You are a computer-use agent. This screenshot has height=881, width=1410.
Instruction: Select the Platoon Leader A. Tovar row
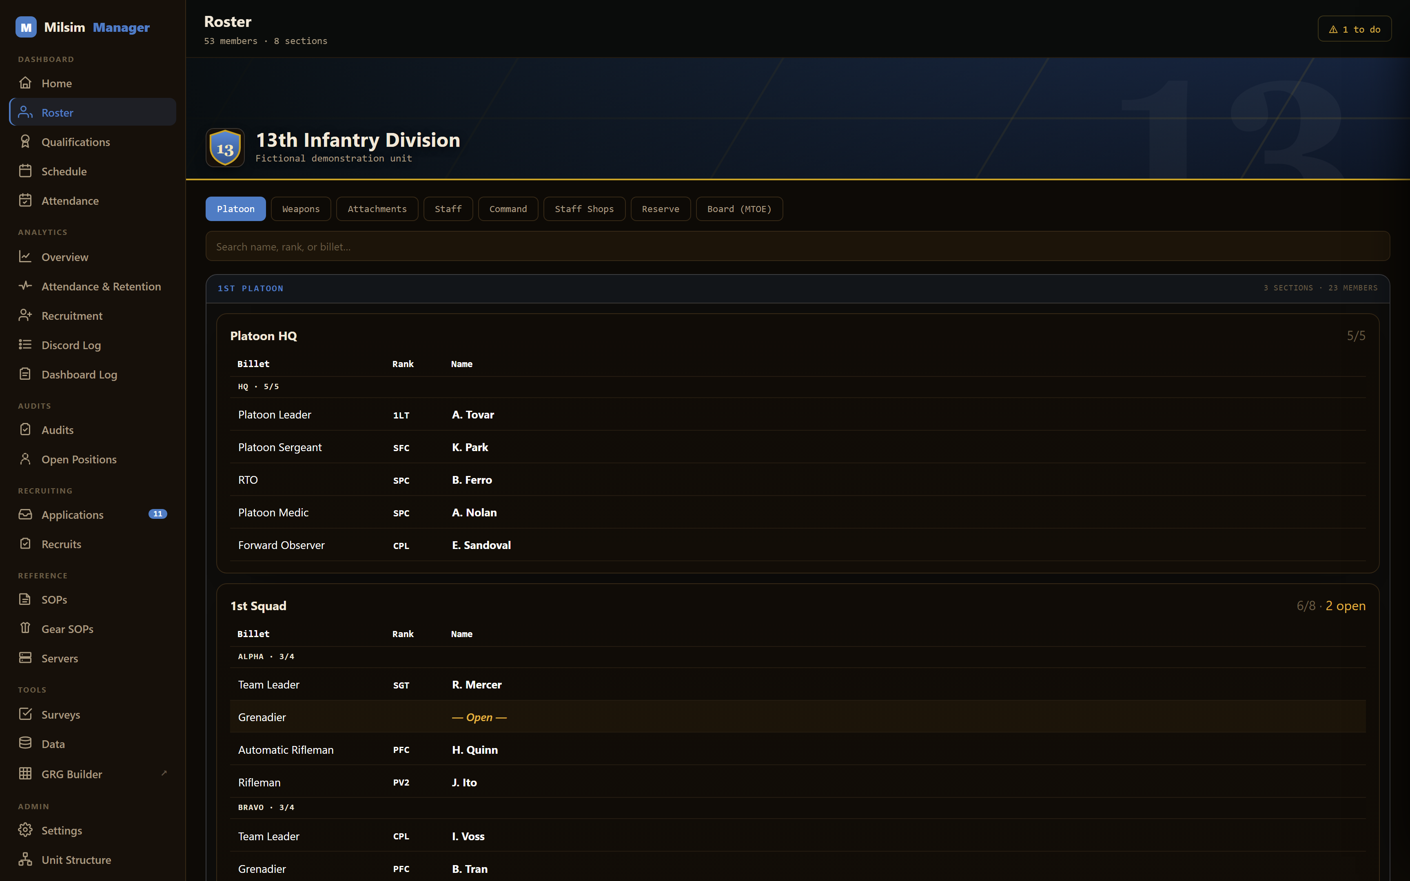click(798, 414)
